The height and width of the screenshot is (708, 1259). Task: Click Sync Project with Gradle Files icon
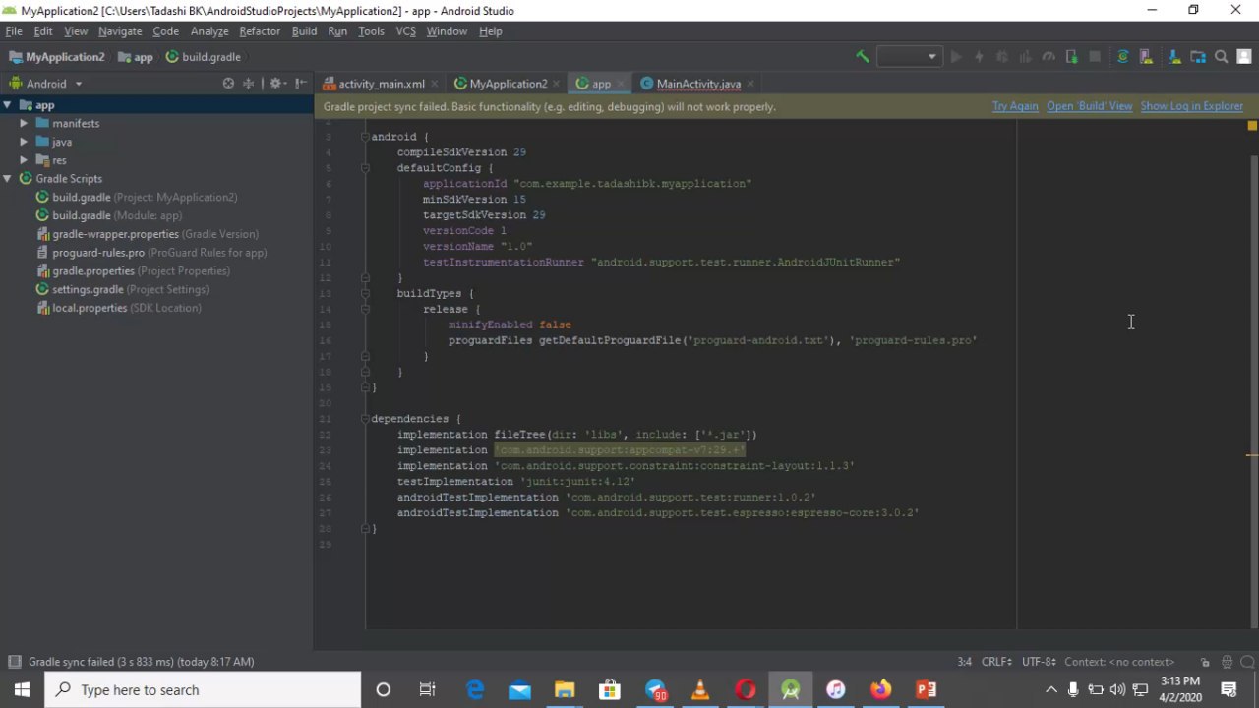(1122, 57)
